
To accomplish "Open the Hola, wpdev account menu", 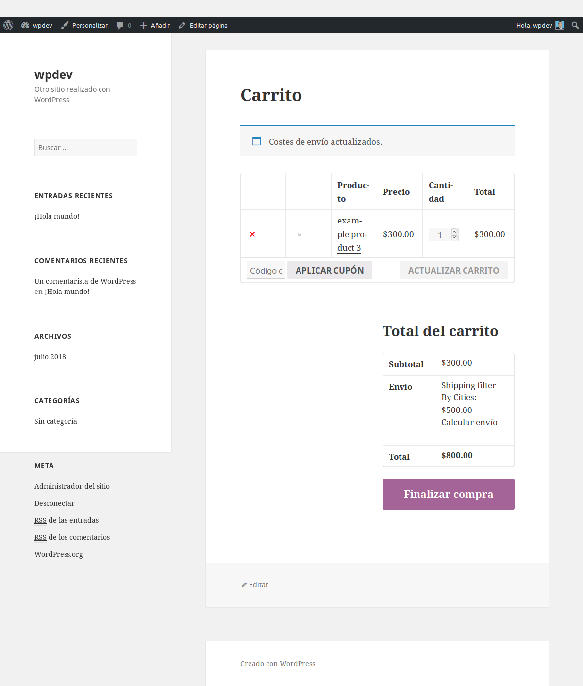I will click(540, 25).
